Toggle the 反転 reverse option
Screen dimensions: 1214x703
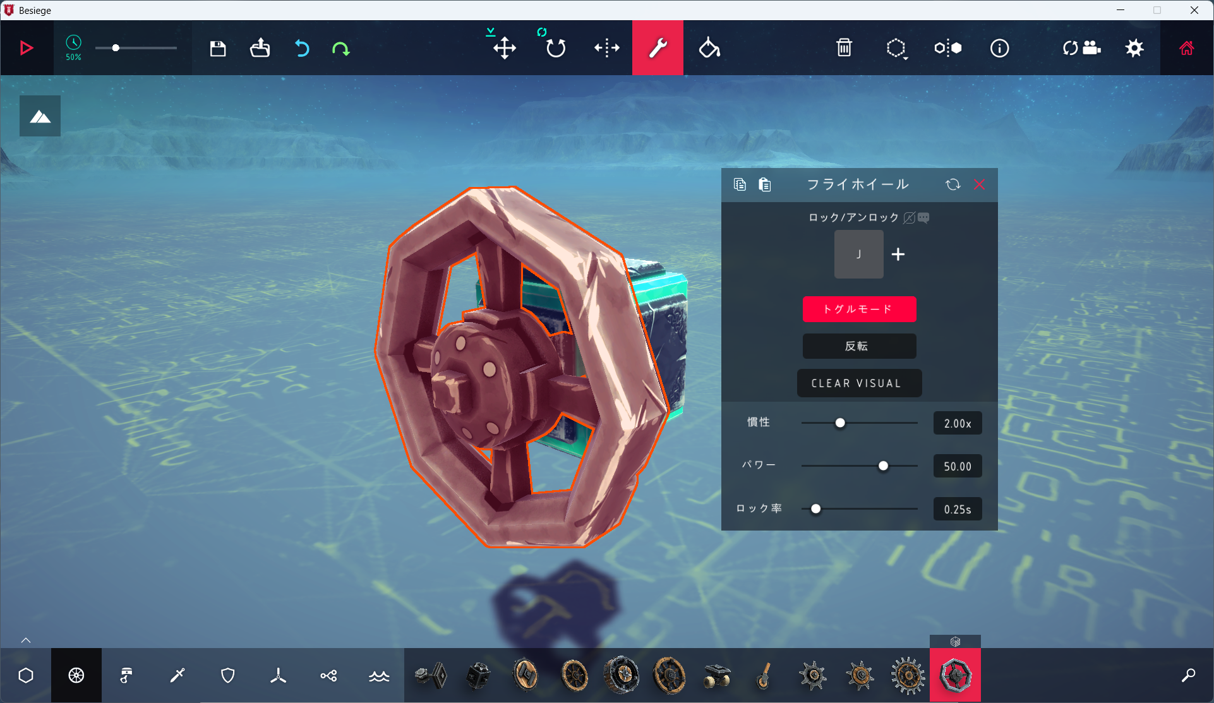(859, 346)
